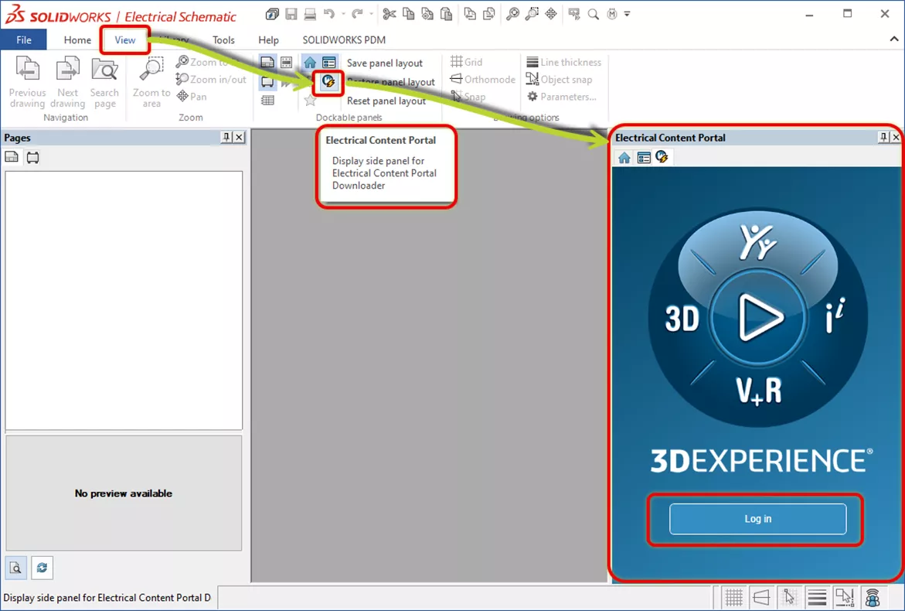Pin the Pages panel with its pushpin icon
The image size is (905, 611).
coord(227,138)
